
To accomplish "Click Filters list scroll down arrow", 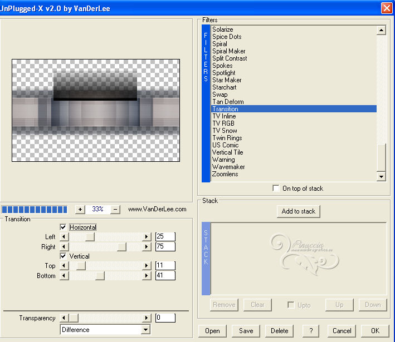I will click(x=382, y=176).
